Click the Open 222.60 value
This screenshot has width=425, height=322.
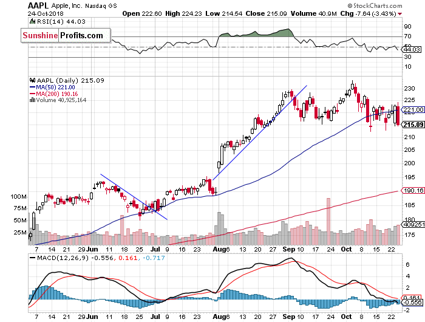[x=142, y=13]
